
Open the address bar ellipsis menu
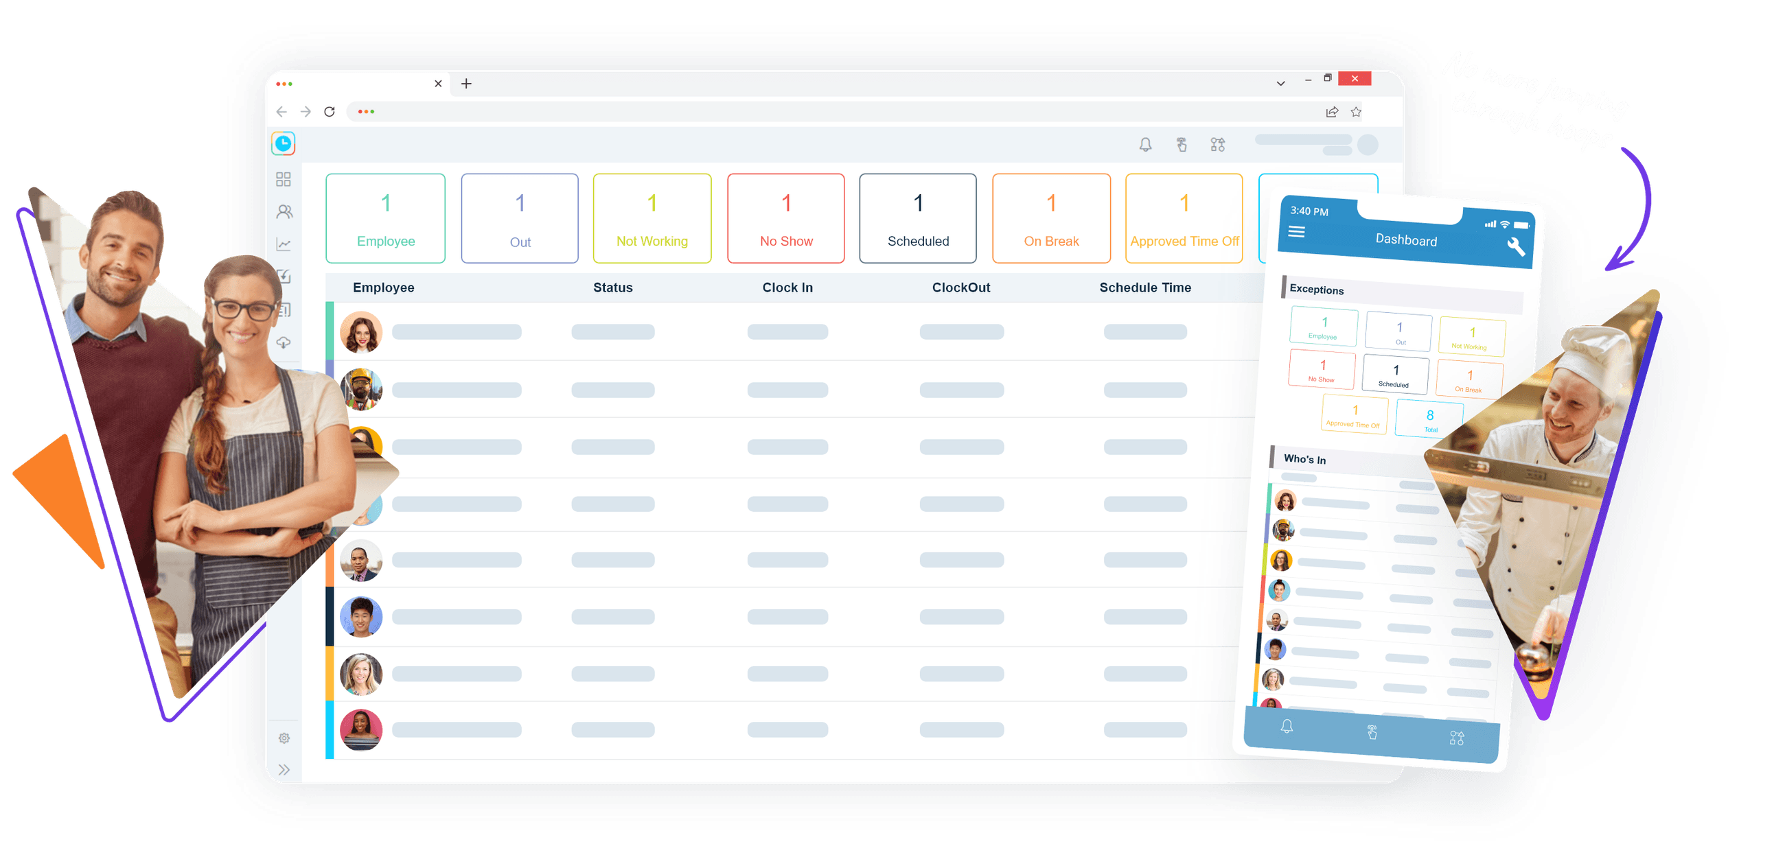pos(367,112)
